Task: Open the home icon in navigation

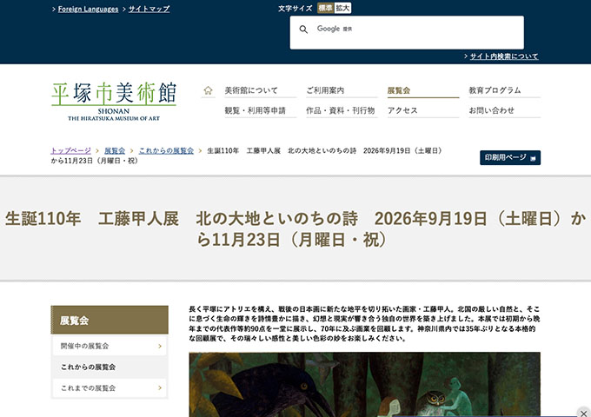Action: (208, 90)
